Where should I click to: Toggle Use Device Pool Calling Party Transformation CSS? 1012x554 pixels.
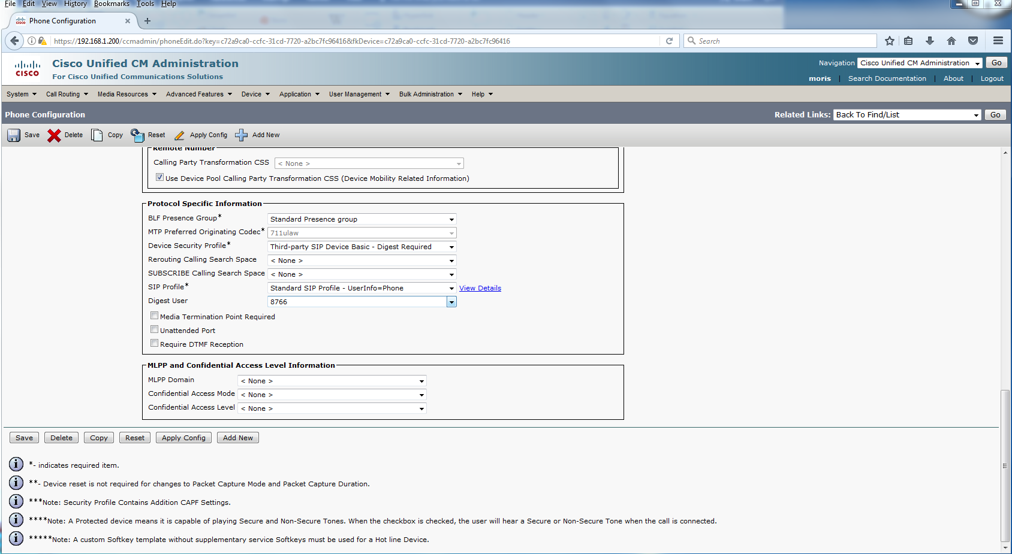(x=159, y=177)
